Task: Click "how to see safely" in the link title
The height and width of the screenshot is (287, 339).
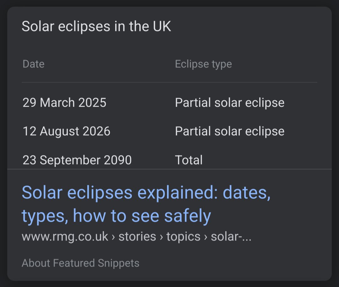Action: 142,216
